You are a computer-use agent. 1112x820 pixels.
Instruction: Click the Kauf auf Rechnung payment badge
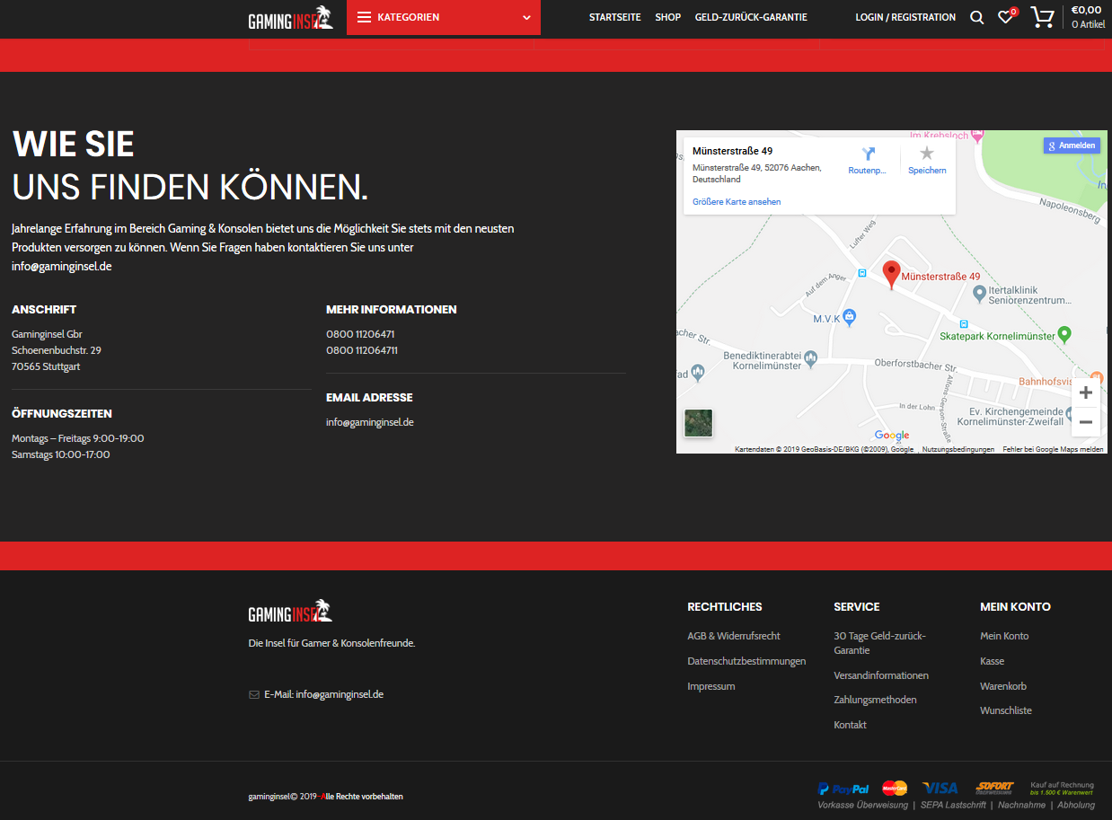point(1062,789)
